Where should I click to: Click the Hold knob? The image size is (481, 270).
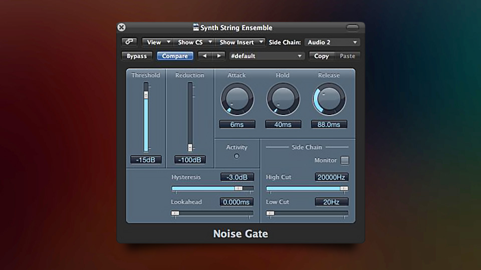coord(283,99)
